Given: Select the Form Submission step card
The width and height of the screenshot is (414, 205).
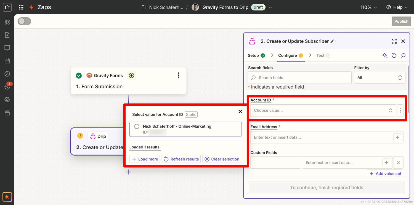Looking at the screenshot, I should point(129,81).
